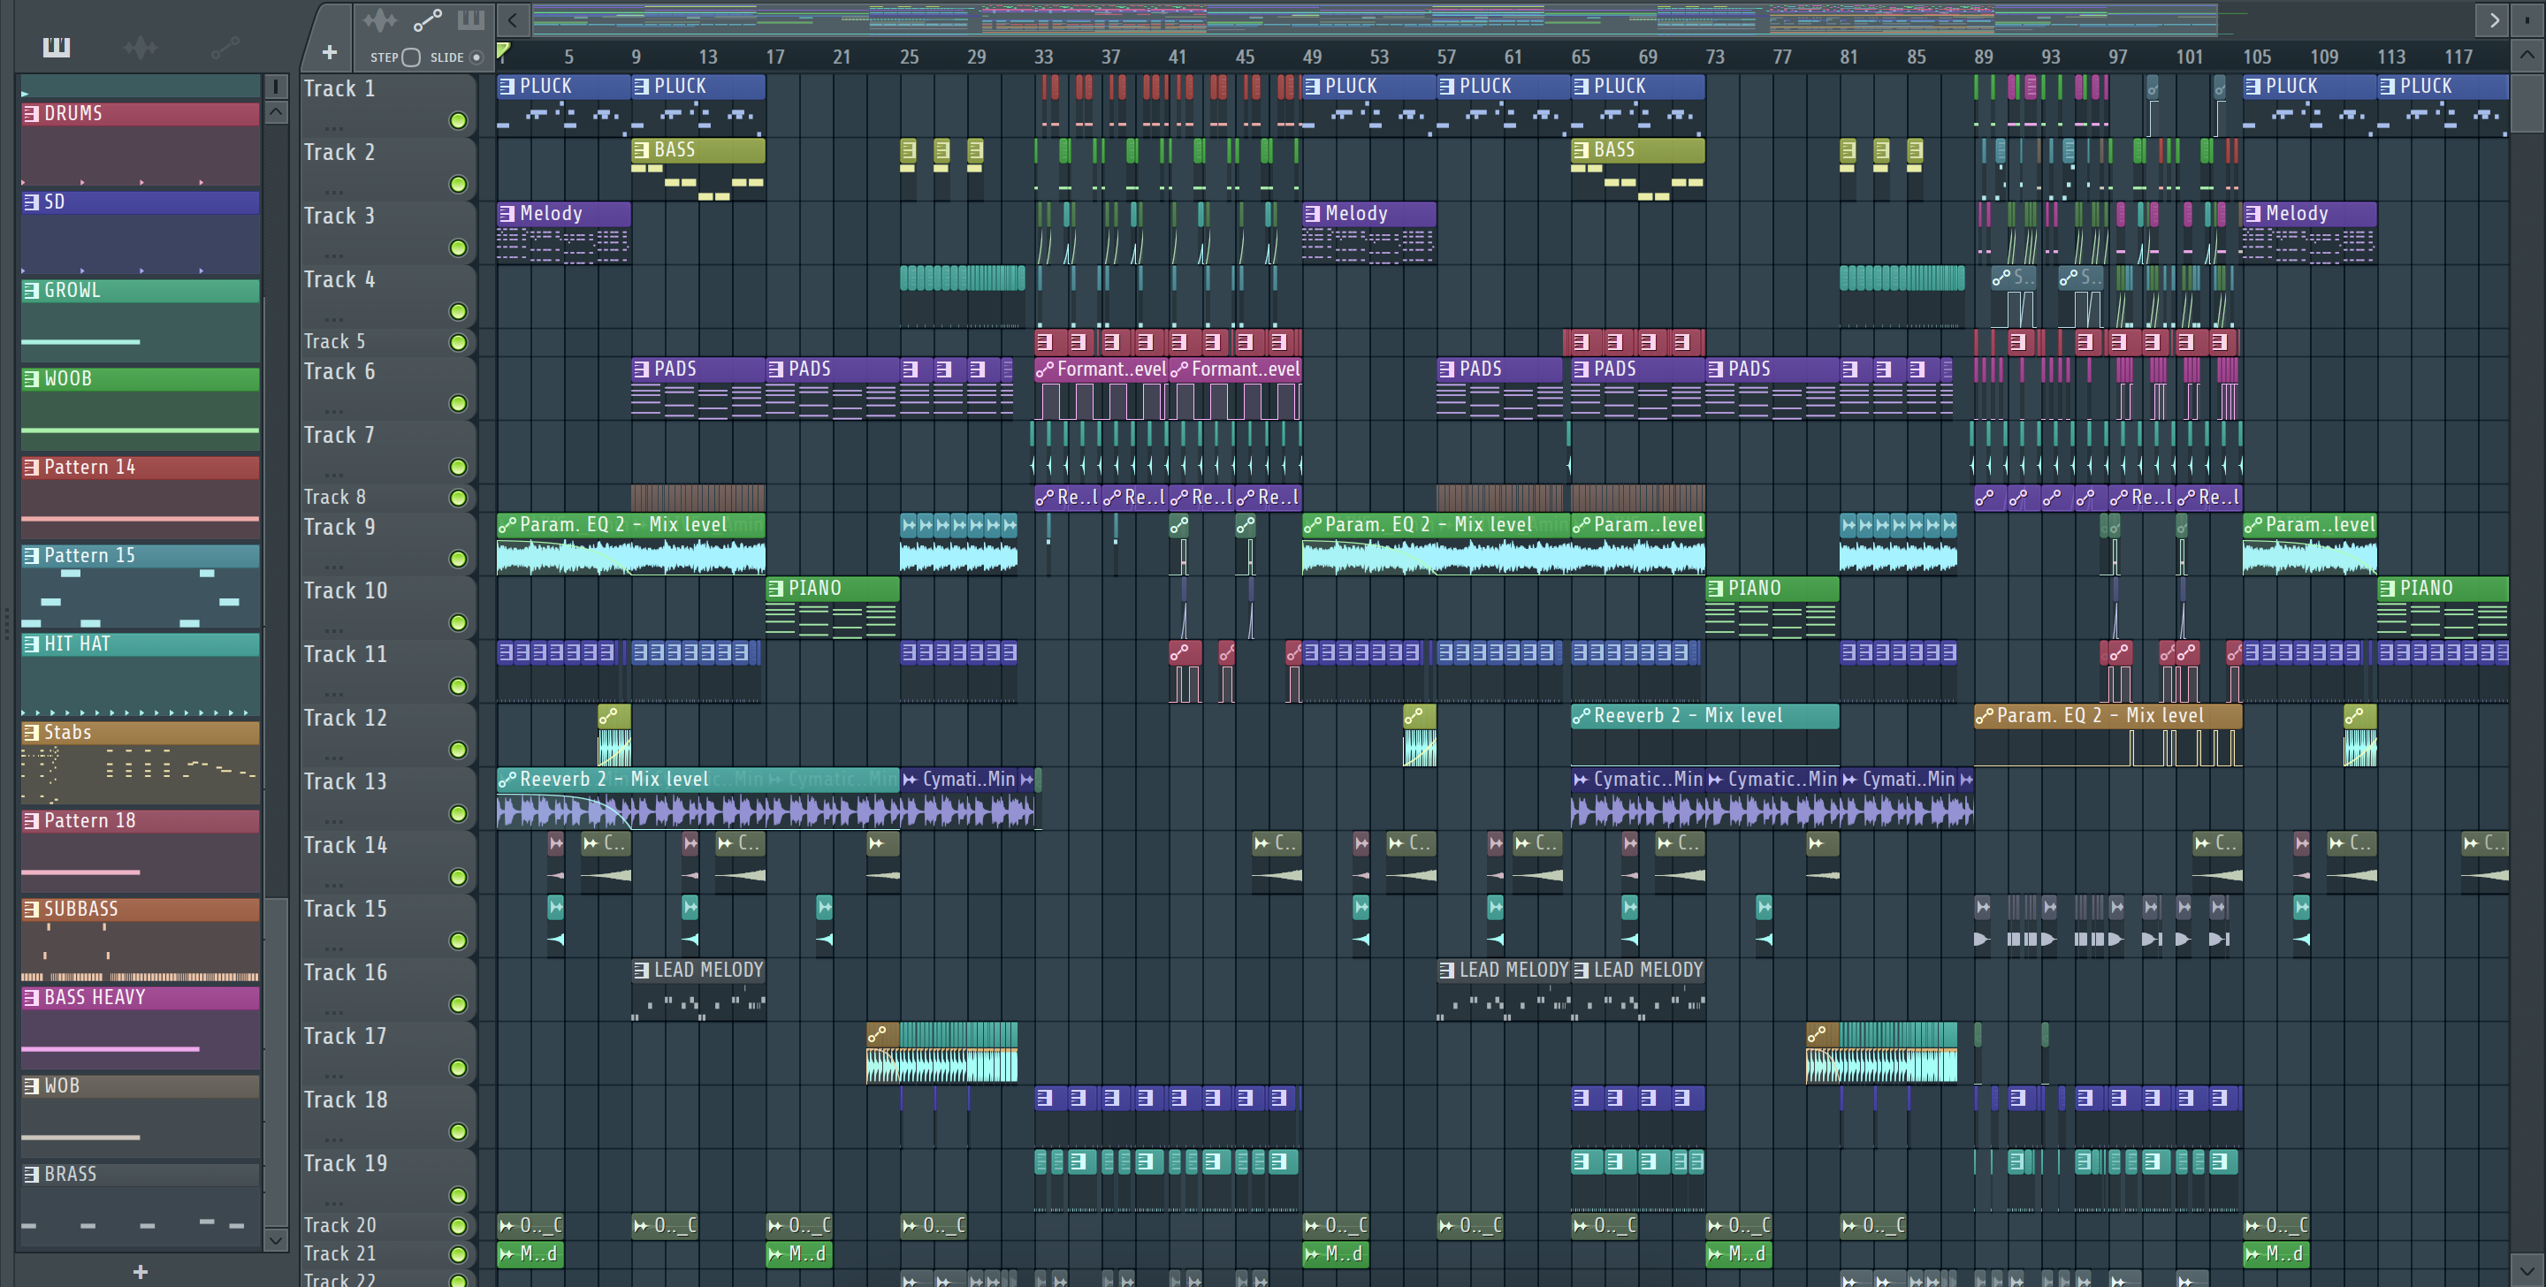The width and height of the screenshot is (2546, 1287).
Task: Click the Track 17 header label
Action: (x=345, y=1036)
